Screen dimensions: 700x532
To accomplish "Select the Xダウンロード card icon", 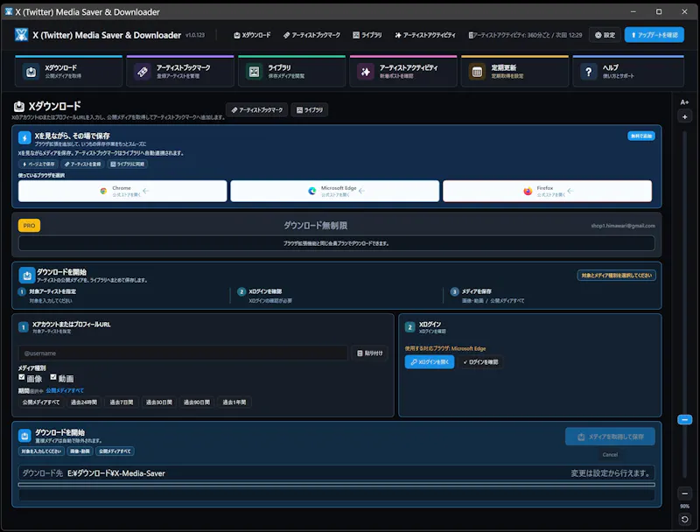I will (31, 72).
